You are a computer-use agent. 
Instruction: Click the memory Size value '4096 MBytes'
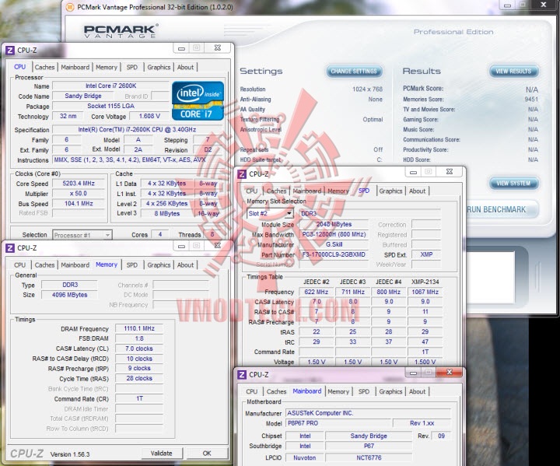tap(70, 295)
